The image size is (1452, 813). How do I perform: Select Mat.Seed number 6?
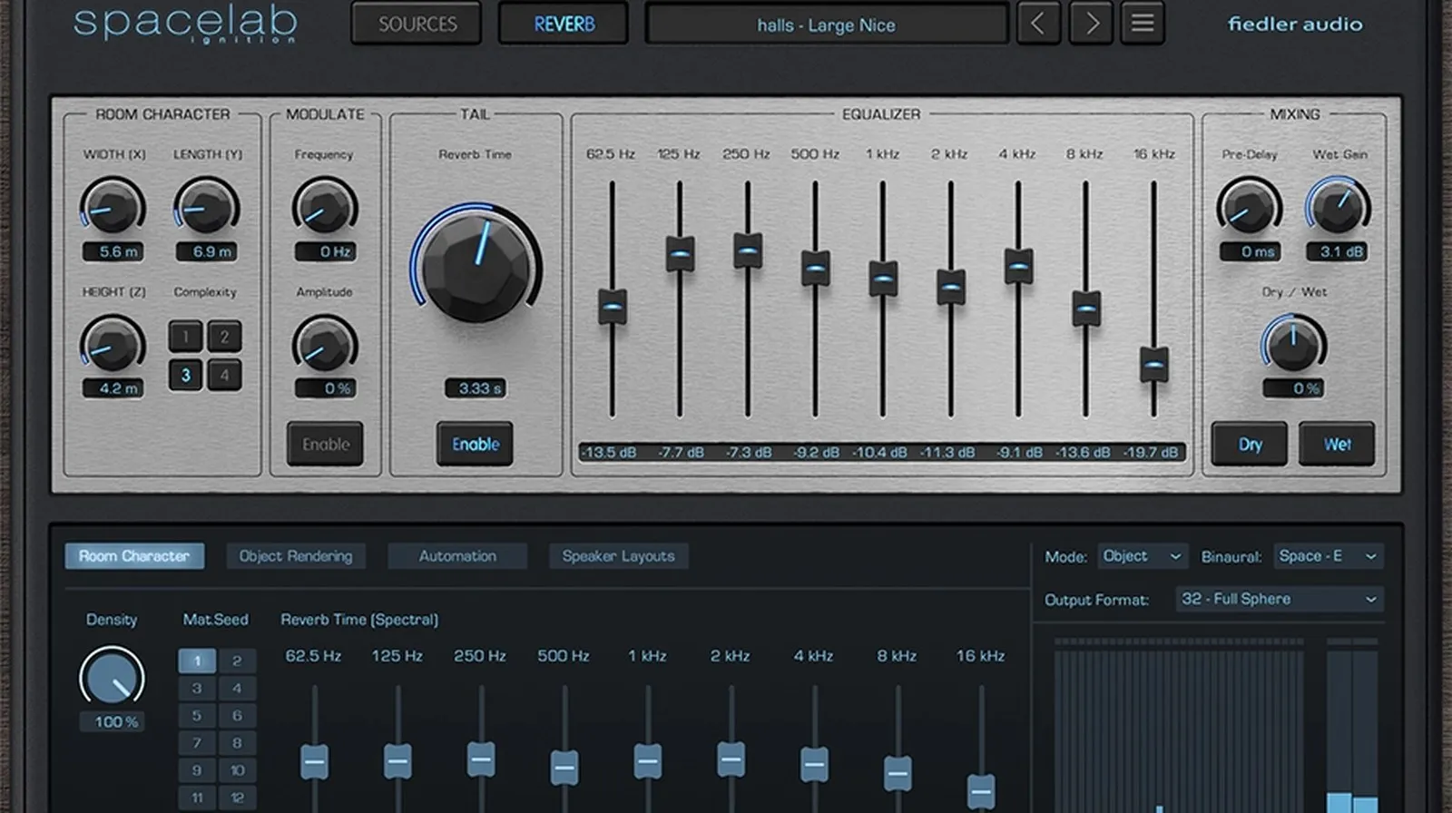[237, 715]
